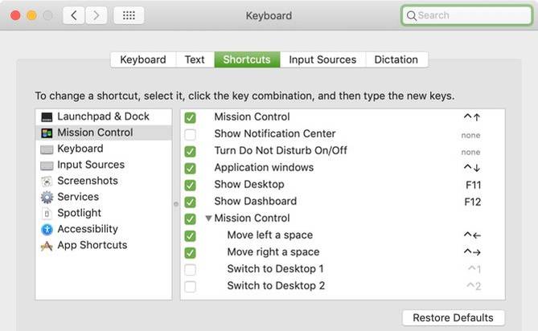
Task: Select the App Shortcuts icon entry
Action: tap(47, 245)
